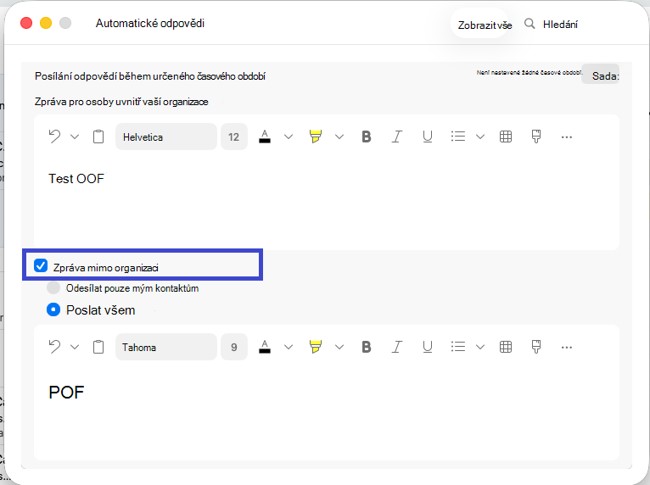Expand highlight color arrow in Tahoma toolbar
650x485 pixels.
click(x=339, y=347)
